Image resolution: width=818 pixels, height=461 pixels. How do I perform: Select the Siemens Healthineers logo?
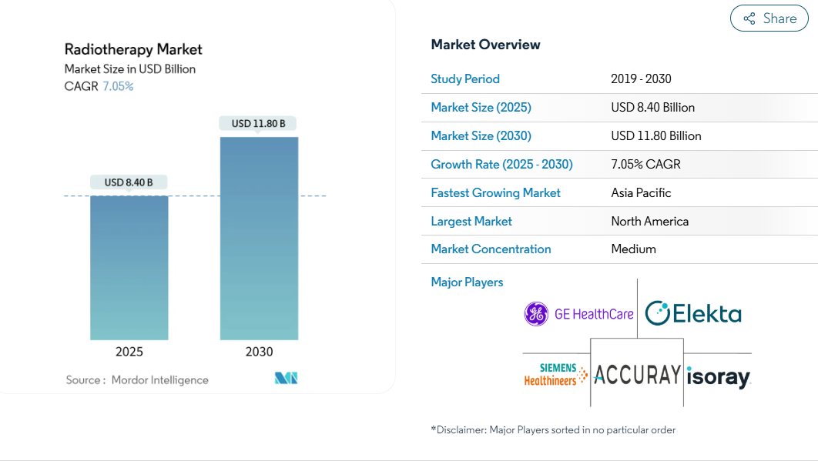click(x=555, y=375)
